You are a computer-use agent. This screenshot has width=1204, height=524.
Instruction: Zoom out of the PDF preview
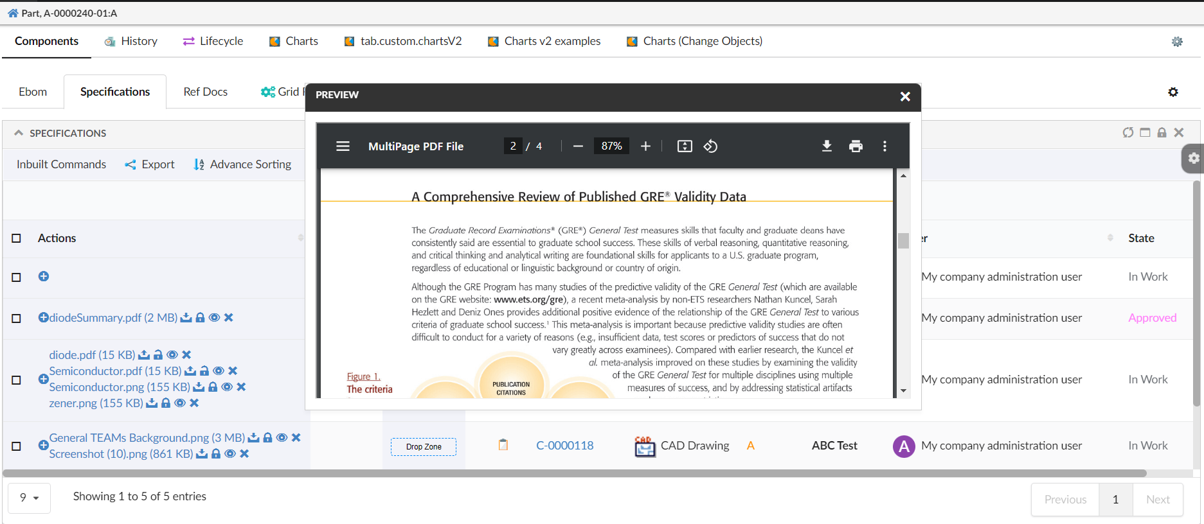[578, 146]
